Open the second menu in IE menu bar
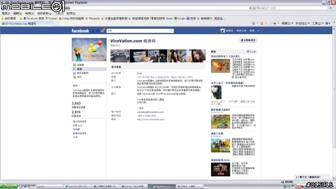This screenshot has width=336, height=189. 17,13
